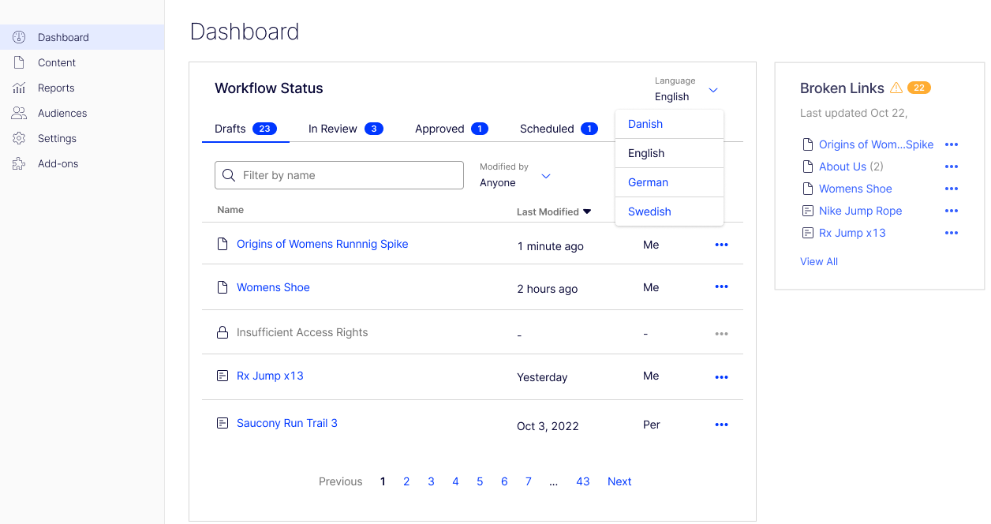
Task: Click the search magnifier icon in filter
Action: coord(229,175)
